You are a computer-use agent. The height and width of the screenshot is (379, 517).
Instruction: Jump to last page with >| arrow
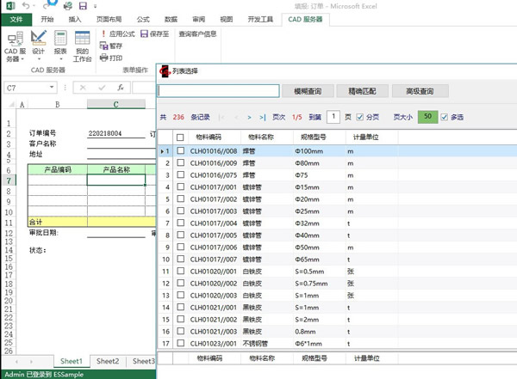click(x=262, y=117)
